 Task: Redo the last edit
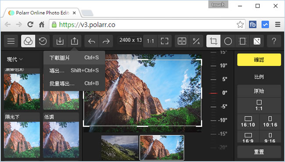tap(106, 41)
